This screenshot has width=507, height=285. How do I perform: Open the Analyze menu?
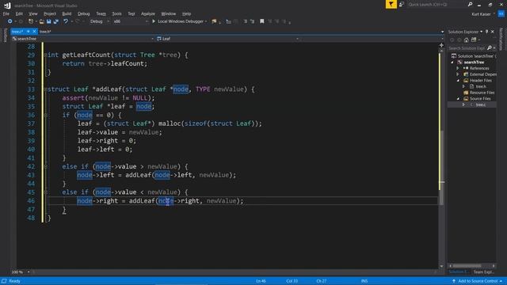pyautogui.click(x=148, y=14)
